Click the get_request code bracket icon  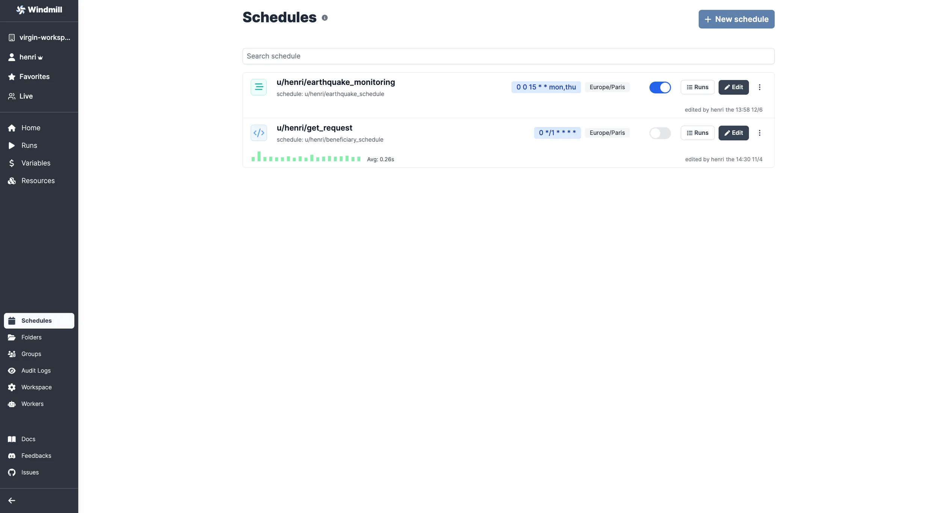(x=260, y=133)
